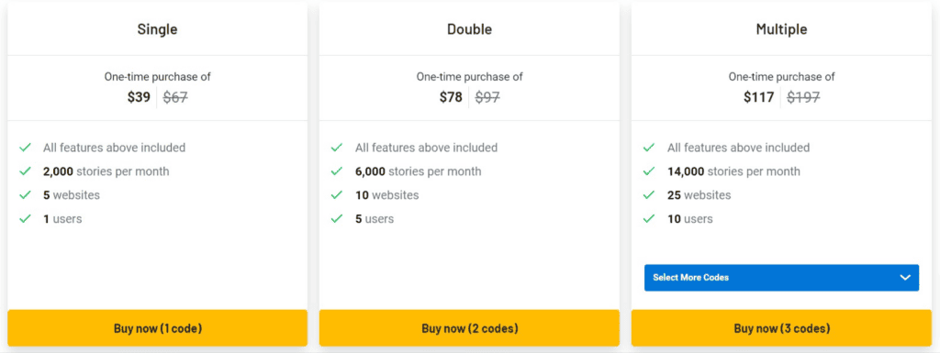Image resolution: width=940 pixels, height=353 pixels.
Task: Click checkmark beside 2,000 stories per month
Action: [x=25, y=171]
